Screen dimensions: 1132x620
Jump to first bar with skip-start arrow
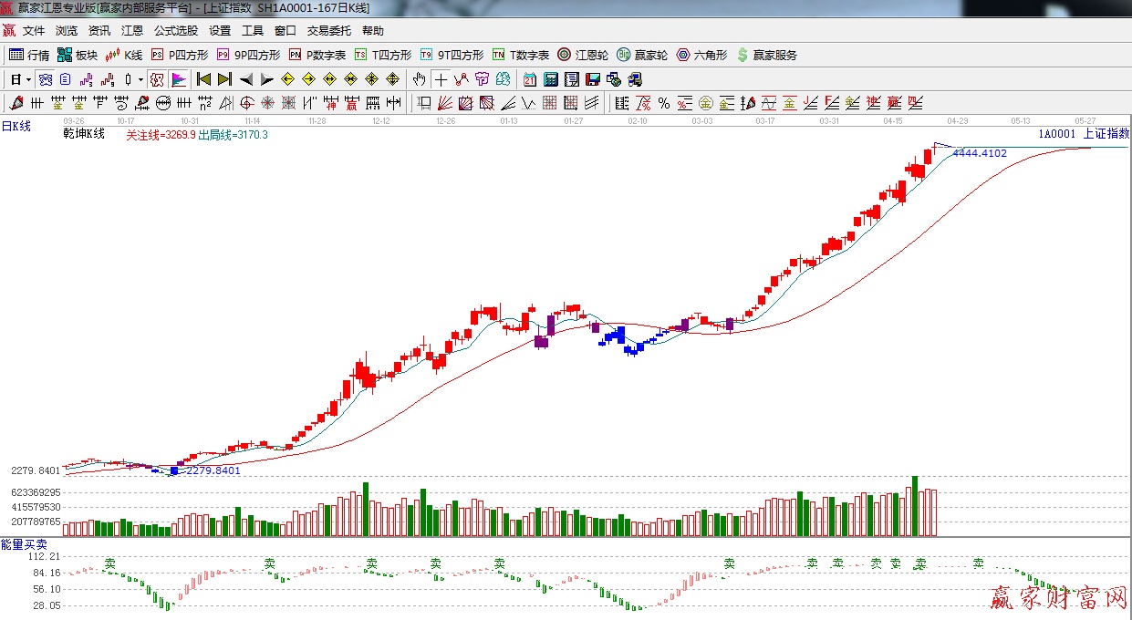click(203, 79)
